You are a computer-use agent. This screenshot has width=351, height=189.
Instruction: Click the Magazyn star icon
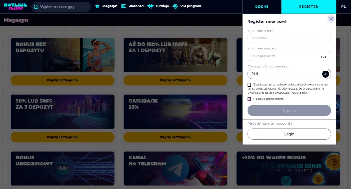(x=97, y=6)
